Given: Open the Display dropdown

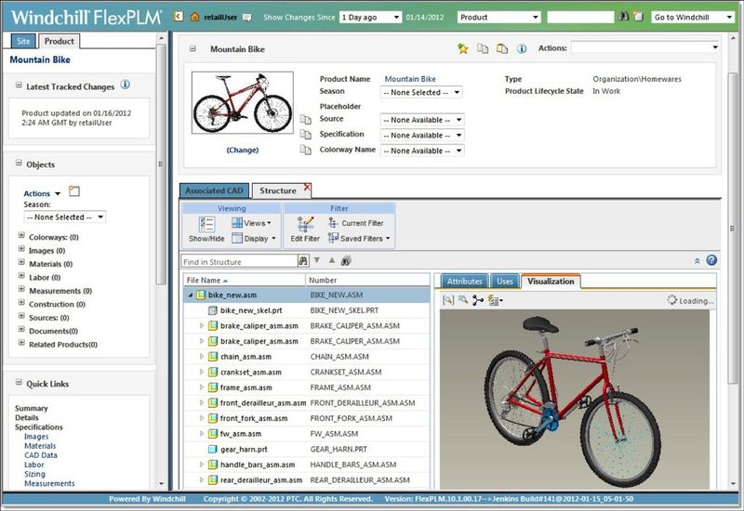Looking at the screenshot, I should [x=254, y=239].
